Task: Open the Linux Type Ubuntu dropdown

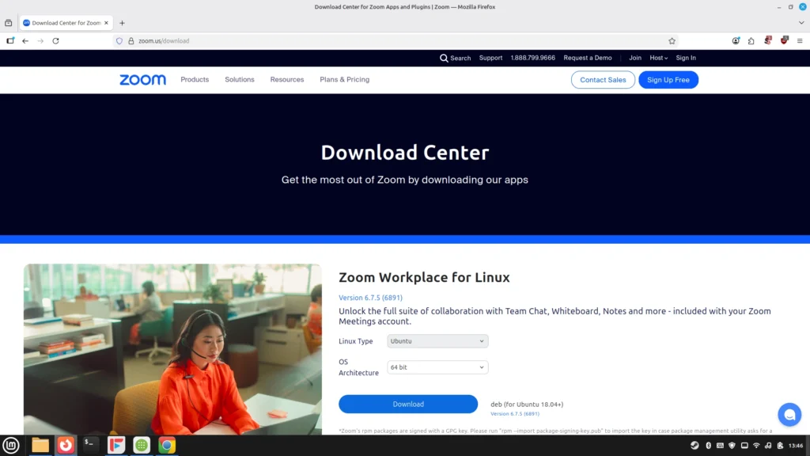Action: (436, 340)
